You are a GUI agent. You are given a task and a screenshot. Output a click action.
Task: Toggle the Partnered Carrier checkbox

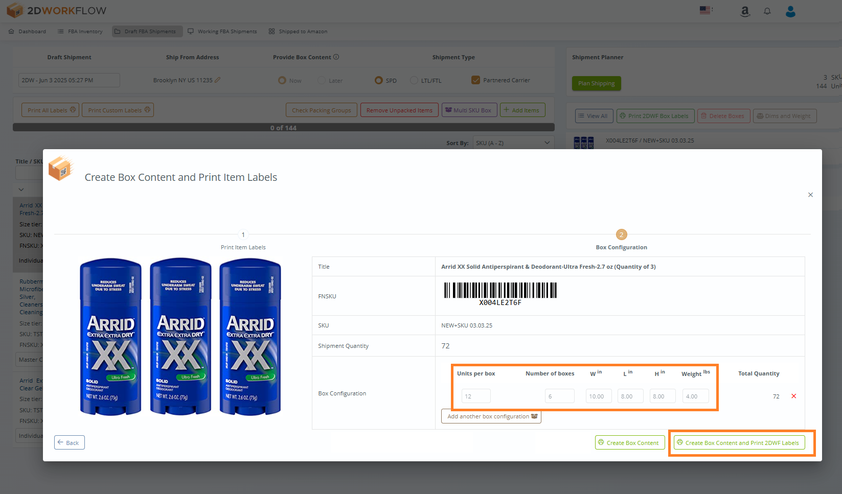coord(476,80)
